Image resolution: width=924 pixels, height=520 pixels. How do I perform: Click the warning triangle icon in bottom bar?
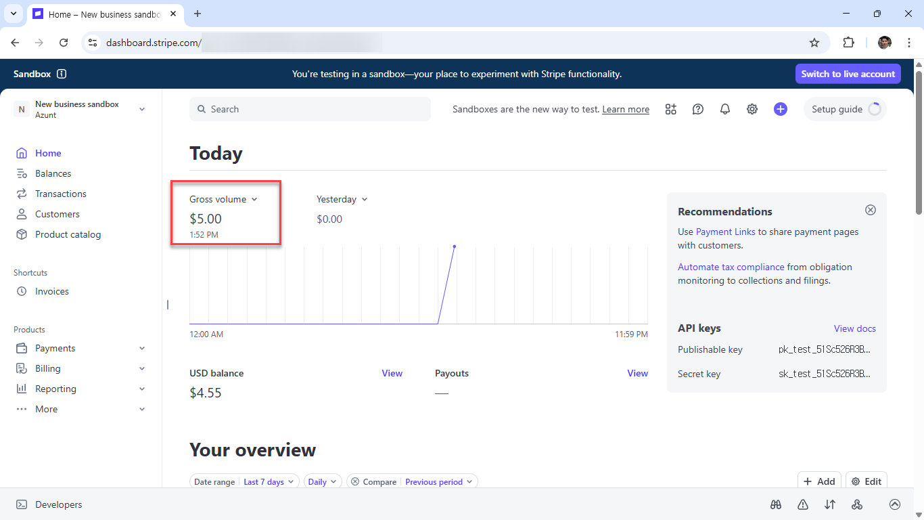pos(803,504)
